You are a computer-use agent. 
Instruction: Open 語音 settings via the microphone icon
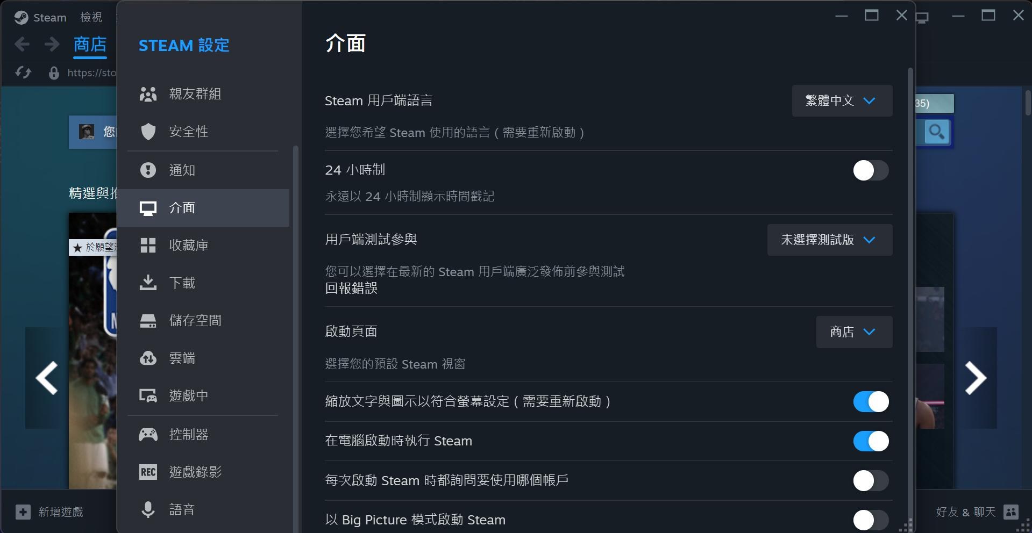tap(148, 509)
